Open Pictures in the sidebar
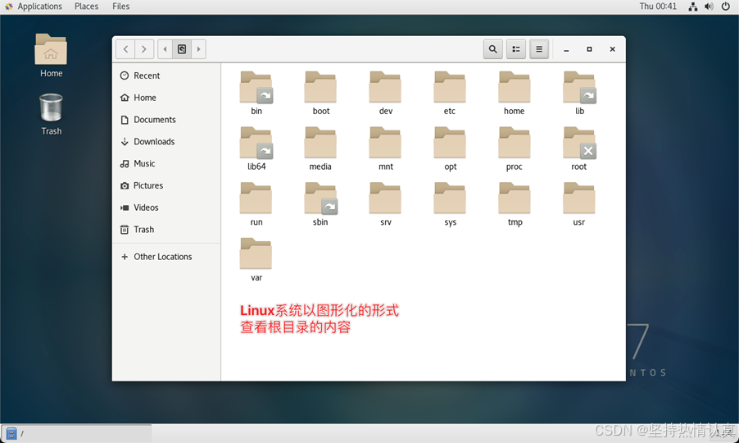This screenshot has width=739, height=443. coord(167,185)
